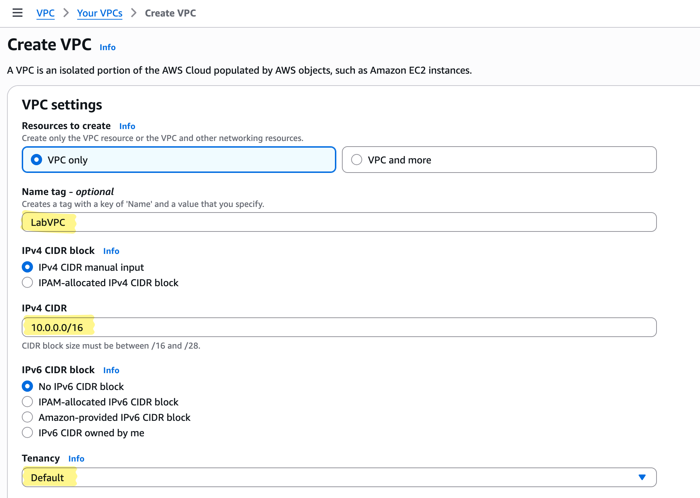Click the VPC breadcrumb link
The height and width of the screenshot is (498, 700).
pos(45,13)
